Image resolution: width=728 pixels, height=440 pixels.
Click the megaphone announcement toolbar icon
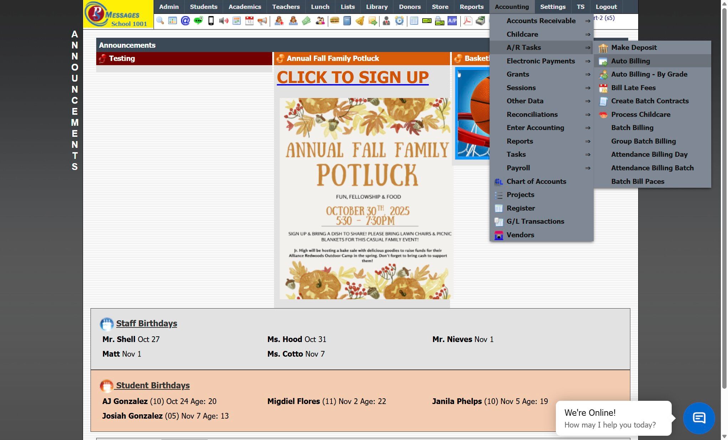262,21
